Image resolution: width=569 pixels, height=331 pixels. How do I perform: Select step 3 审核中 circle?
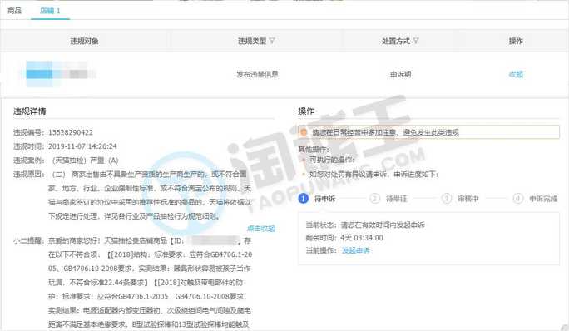(x=447, y=199)
